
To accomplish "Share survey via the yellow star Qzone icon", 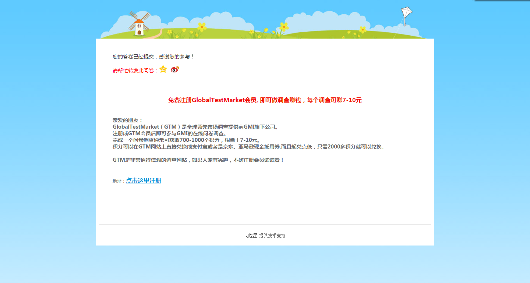I will pos(163,69).
